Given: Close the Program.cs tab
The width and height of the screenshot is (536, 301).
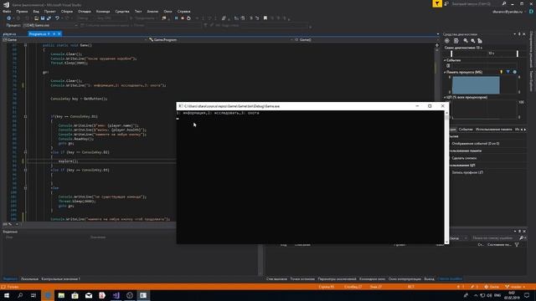Looking at the screenshot, I should click(x=59, y=33).
